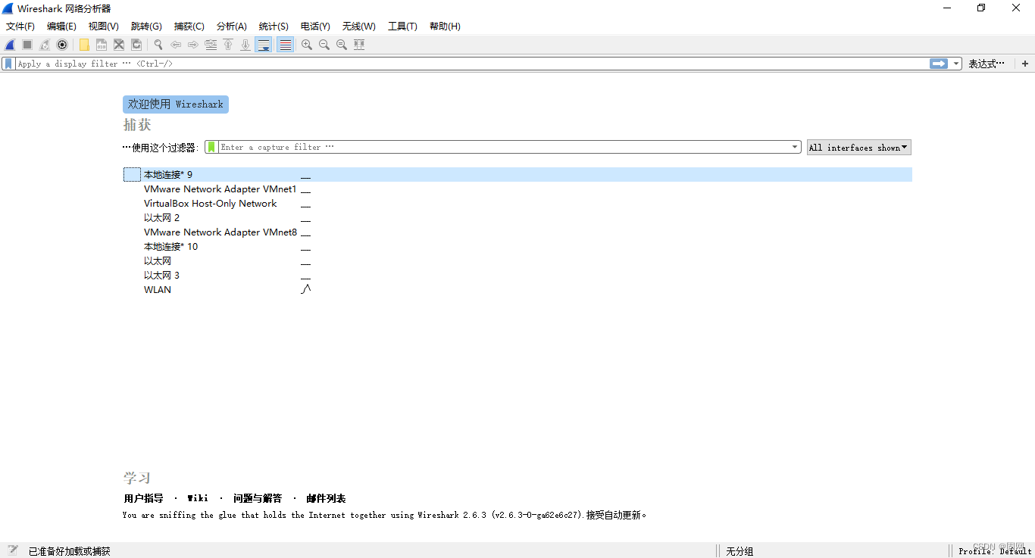Open the 编辑(E) menu

[x=61, y=26]
